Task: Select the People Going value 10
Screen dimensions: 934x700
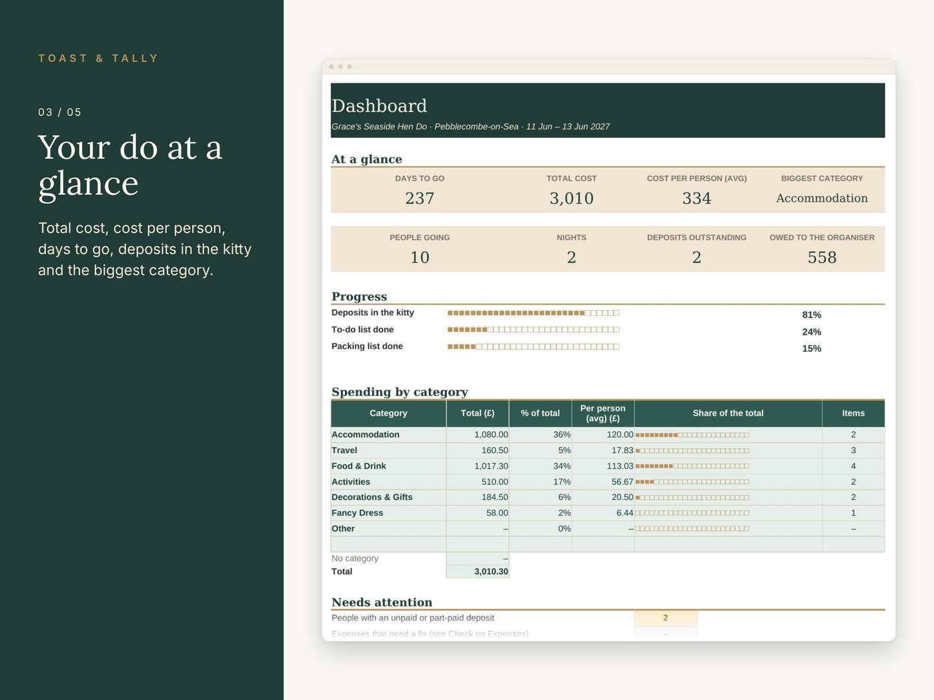Action: click(420, 257)
